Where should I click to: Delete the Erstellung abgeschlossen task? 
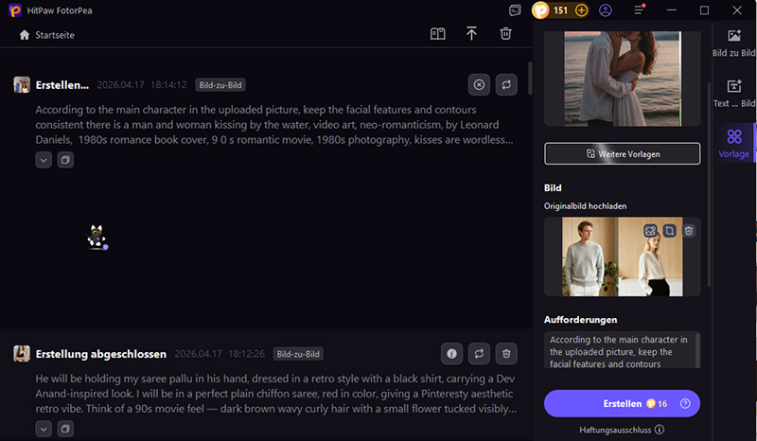pos(506,354)
